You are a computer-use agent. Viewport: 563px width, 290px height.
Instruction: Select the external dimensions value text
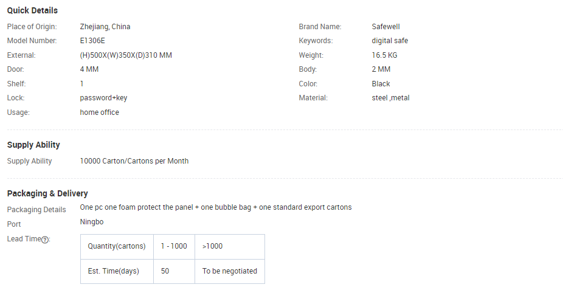click(126, 55)
